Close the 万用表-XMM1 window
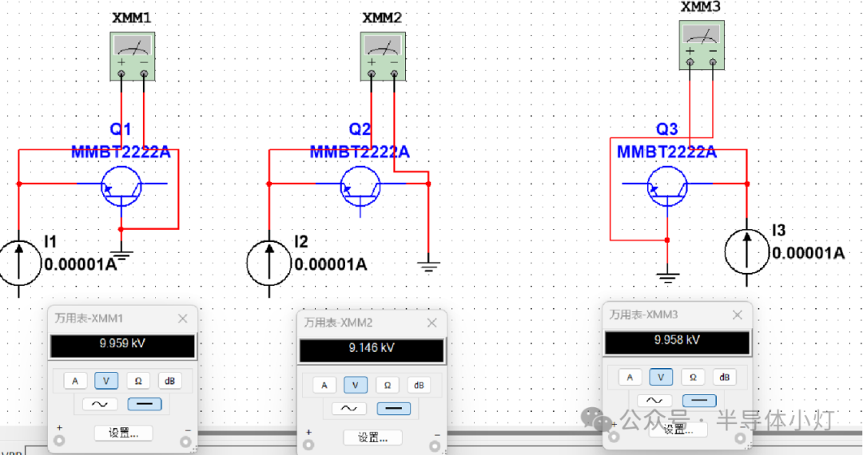The width and height of the screenshot is (863, 455). pos(183,318)
